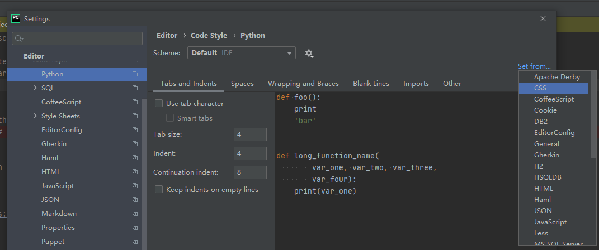Click the copy icon next to SQL

click(135, 88)
